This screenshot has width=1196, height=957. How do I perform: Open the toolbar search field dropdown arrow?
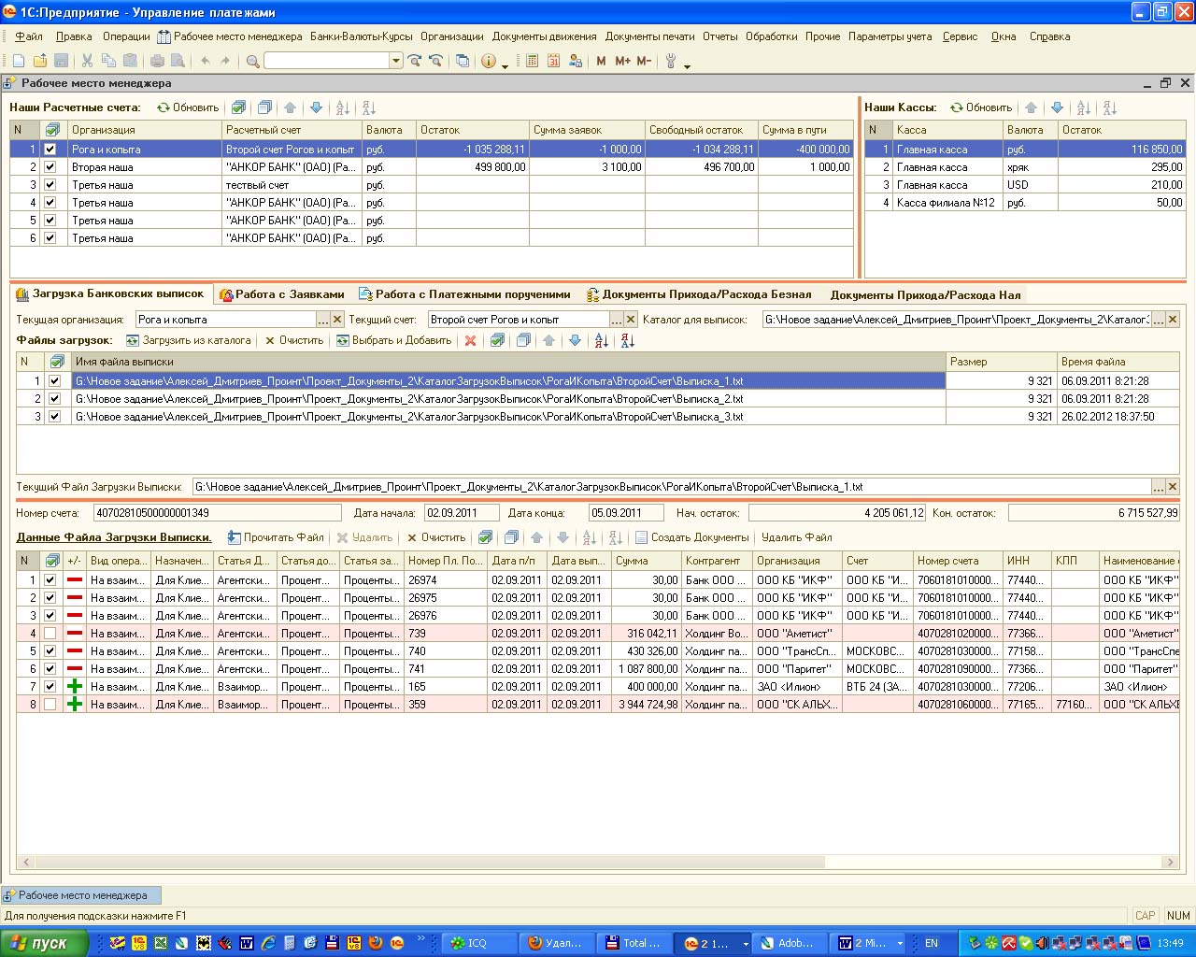point(396,61)
